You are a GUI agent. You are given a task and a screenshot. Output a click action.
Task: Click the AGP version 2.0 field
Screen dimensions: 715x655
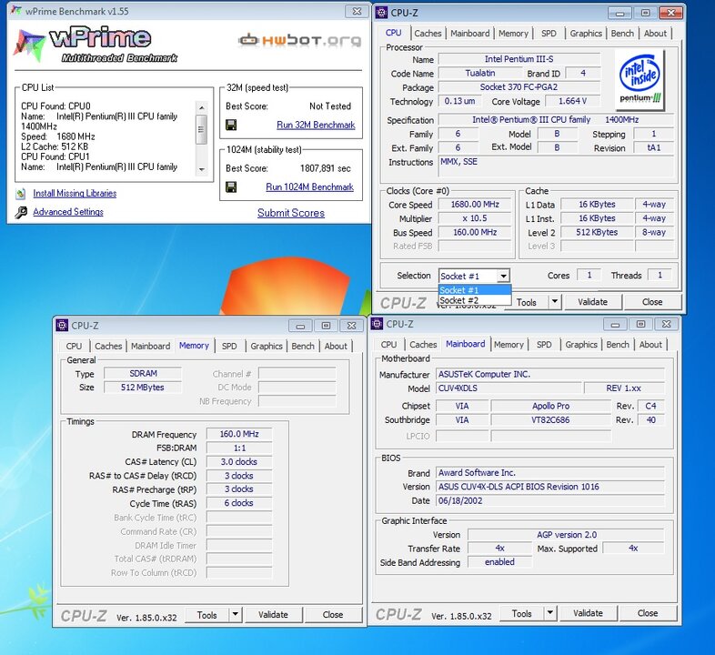pos(567,535)
